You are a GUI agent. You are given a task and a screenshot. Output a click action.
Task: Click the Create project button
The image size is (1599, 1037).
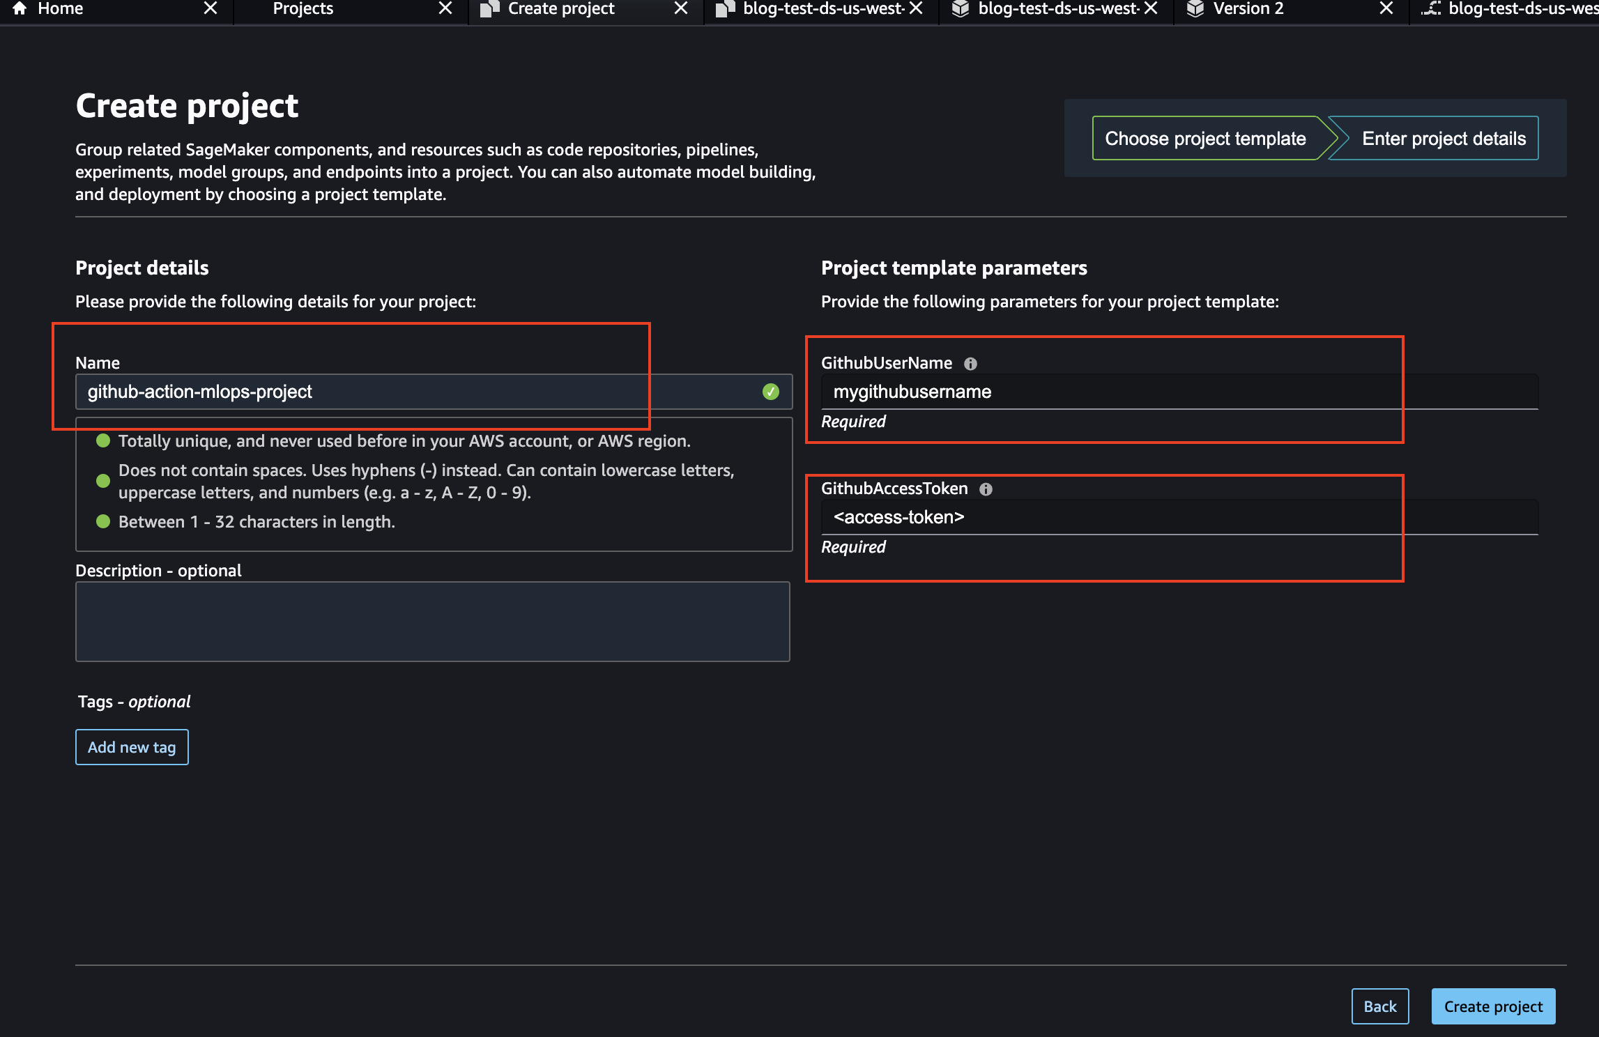pyautogui.click(x=1493, y=1006)
